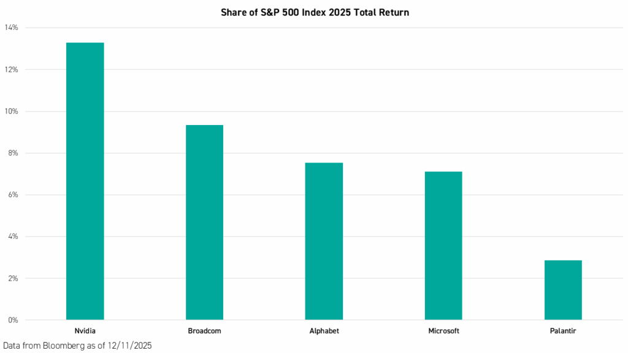
Task: Click the 12% y-axis tick label
Action: (x=11, y=69)
